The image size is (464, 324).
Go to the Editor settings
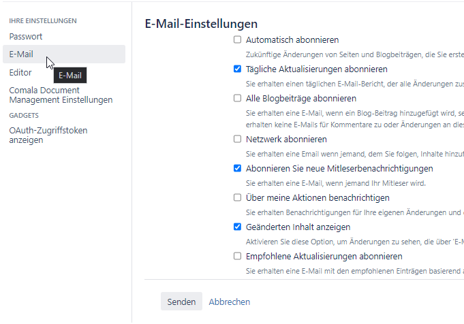click(x=20, y=72)
